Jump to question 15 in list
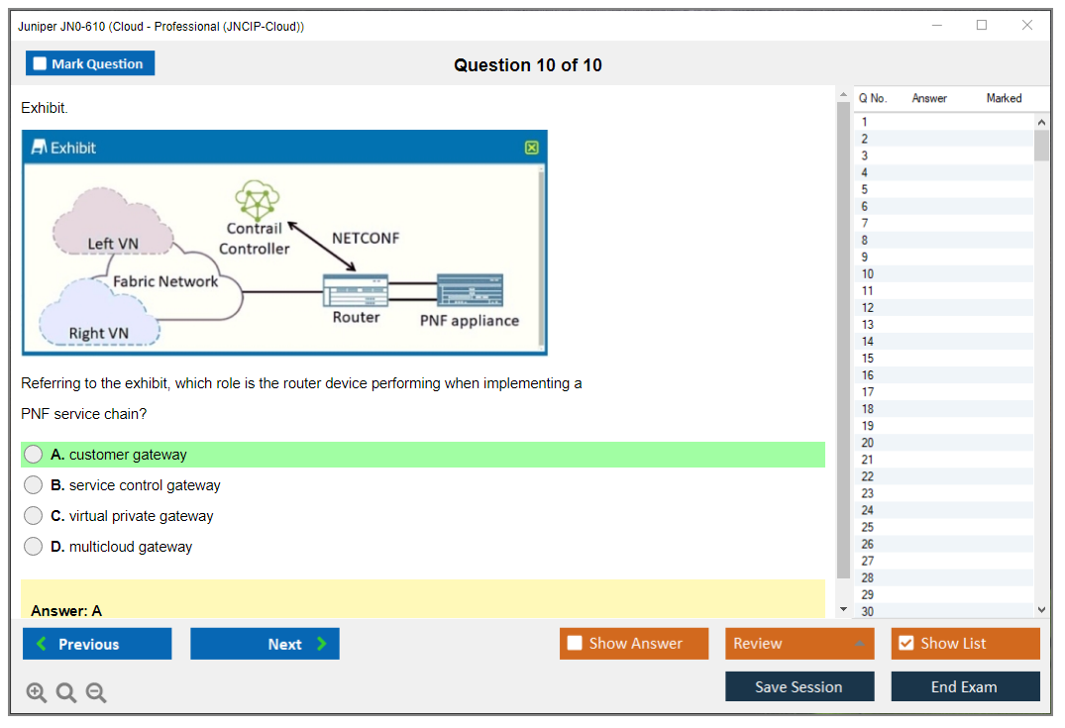1065x728 pixels. (868, 359)
